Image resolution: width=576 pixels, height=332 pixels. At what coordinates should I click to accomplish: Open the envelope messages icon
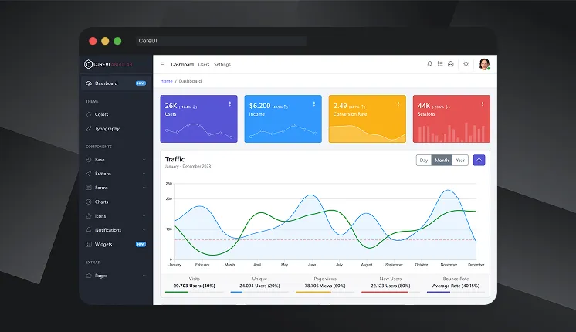pyautogui.click(x=451, y=64)
